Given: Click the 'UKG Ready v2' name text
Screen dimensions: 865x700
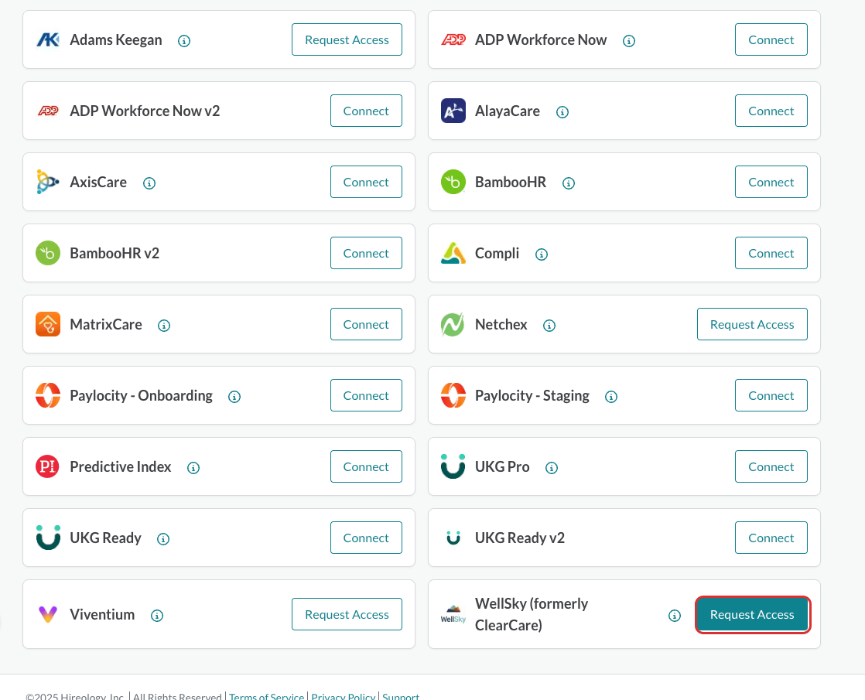Looking at the screenshot, I should [520, 538].
